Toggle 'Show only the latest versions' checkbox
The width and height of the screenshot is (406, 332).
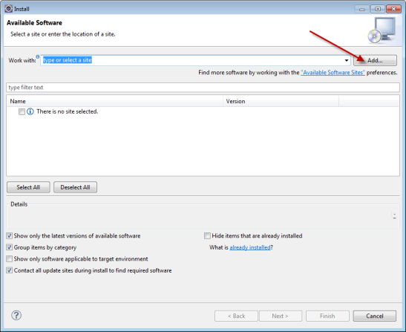pos(10,236)
